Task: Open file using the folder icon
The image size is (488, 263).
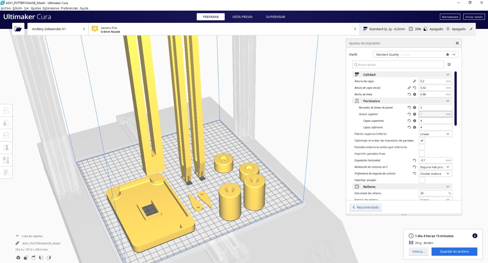Action: 18,29
